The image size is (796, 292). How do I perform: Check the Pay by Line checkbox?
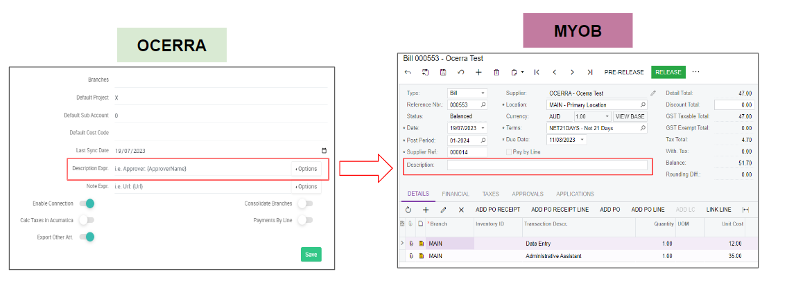click(509, 152)
